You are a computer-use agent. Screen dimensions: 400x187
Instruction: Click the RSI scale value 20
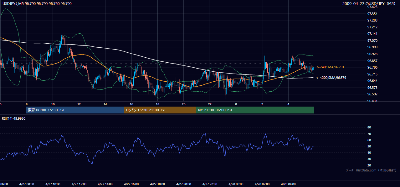tap(369, 165)
